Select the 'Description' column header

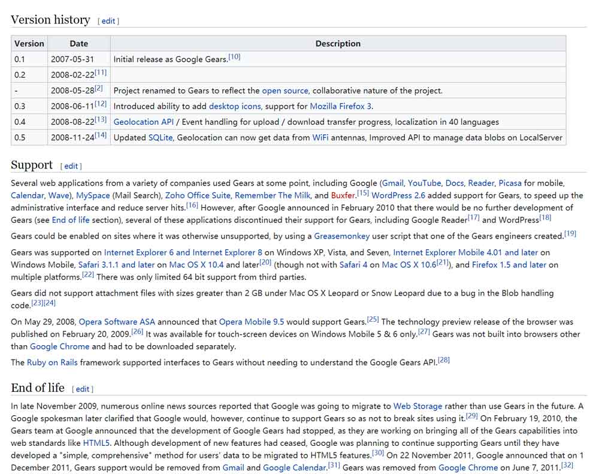coord(338,44)
